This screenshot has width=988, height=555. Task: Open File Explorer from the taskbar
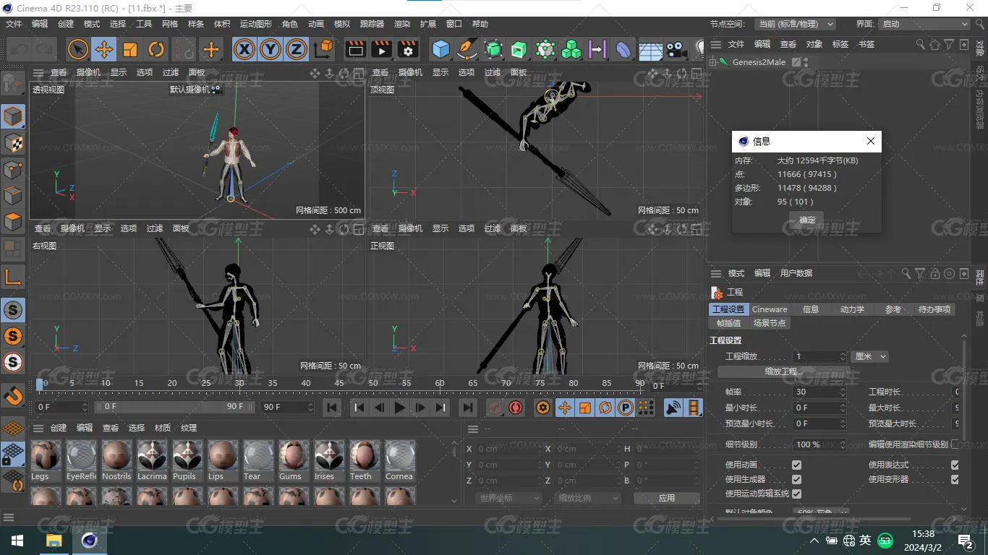(x=54, y=541)
